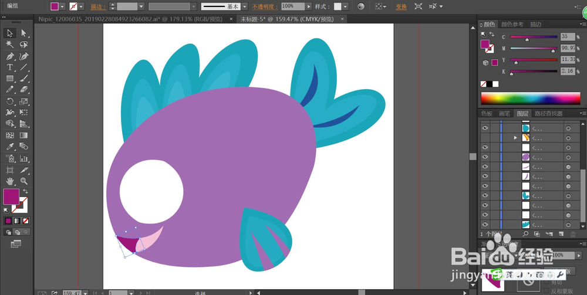Screen dimensions: 587x295
Task: Select the Mesh tool
Action: click(10, 135)
